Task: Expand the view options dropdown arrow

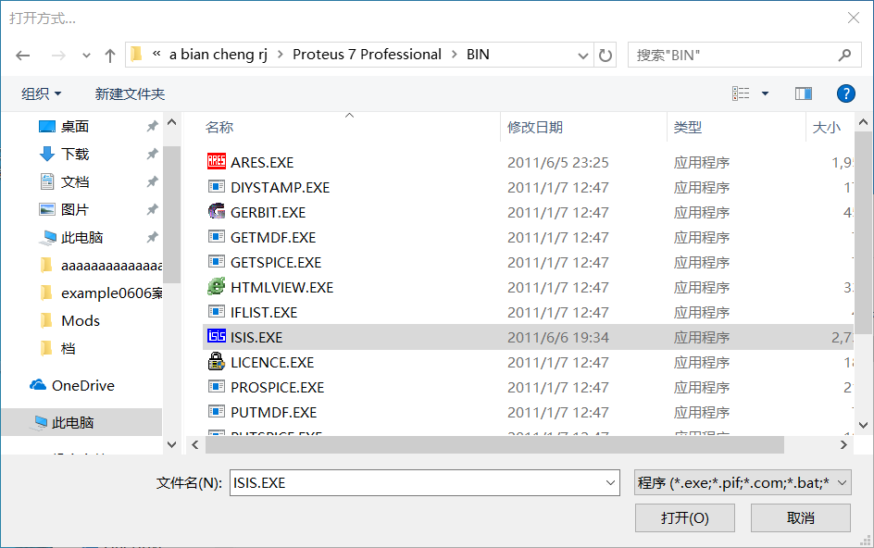Action: tap(766, 93)
